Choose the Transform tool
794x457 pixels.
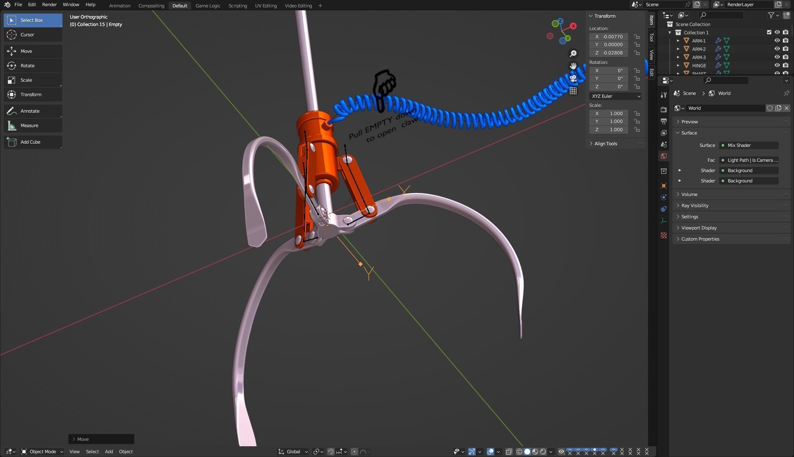tap(33, 95)
